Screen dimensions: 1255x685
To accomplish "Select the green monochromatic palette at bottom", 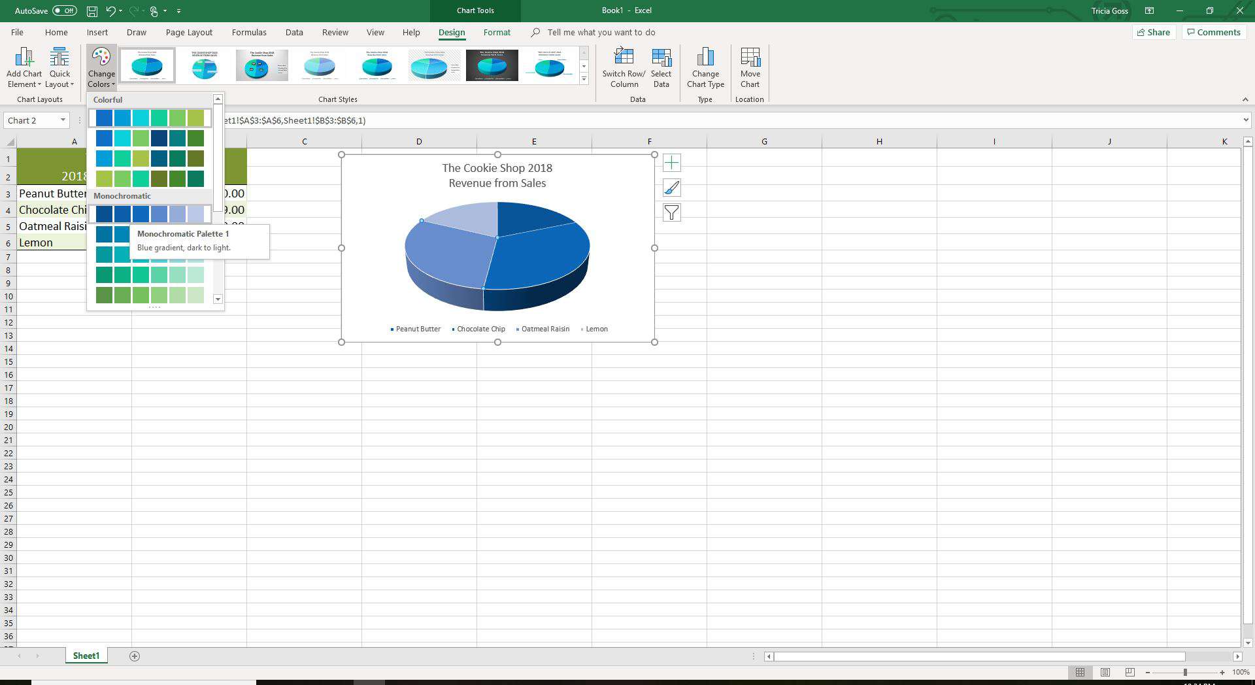I will tap(150, 295).
